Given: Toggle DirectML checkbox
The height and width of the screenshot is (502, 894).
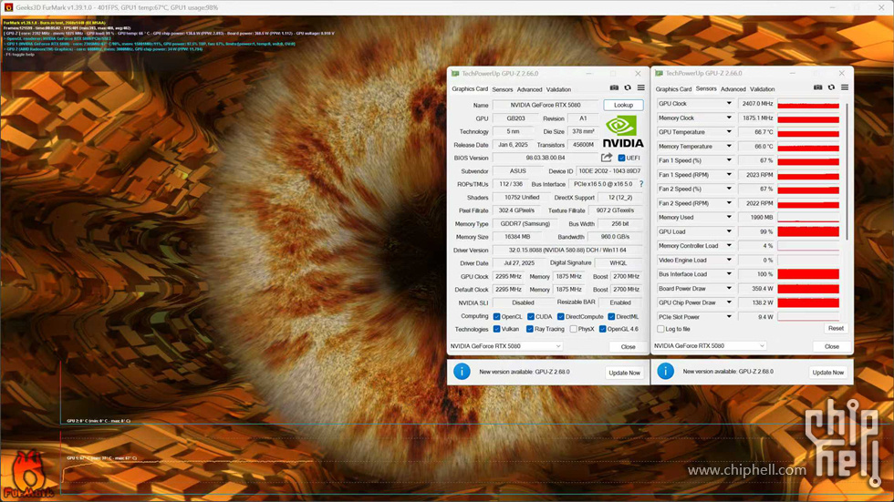Looking at the screenshot, I should tap(611, 316).
